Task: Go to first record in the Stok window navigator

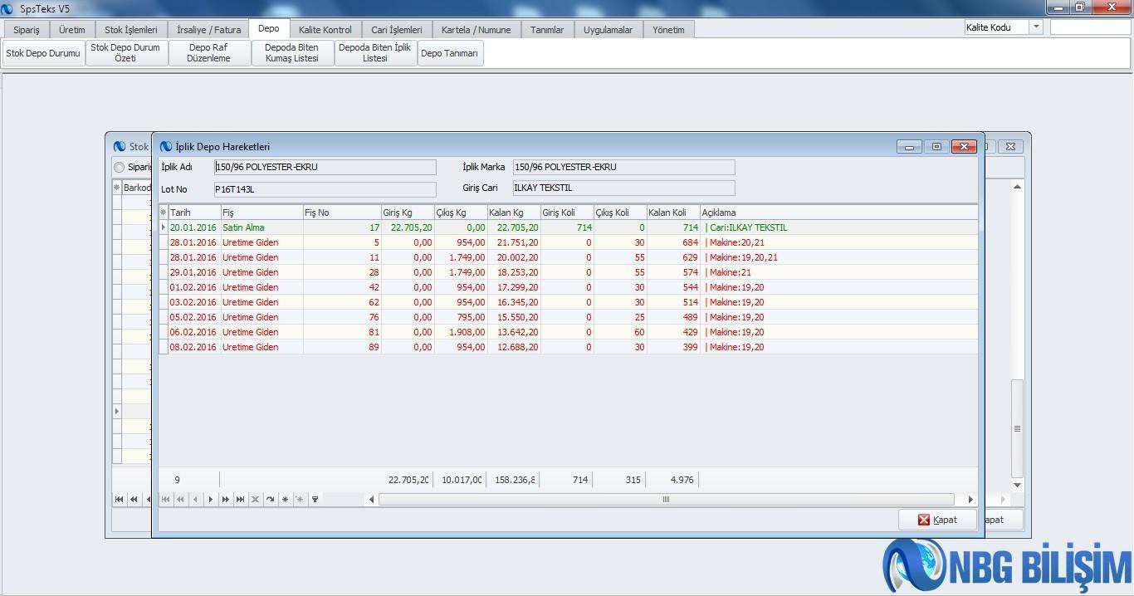Action: point(119,499)
